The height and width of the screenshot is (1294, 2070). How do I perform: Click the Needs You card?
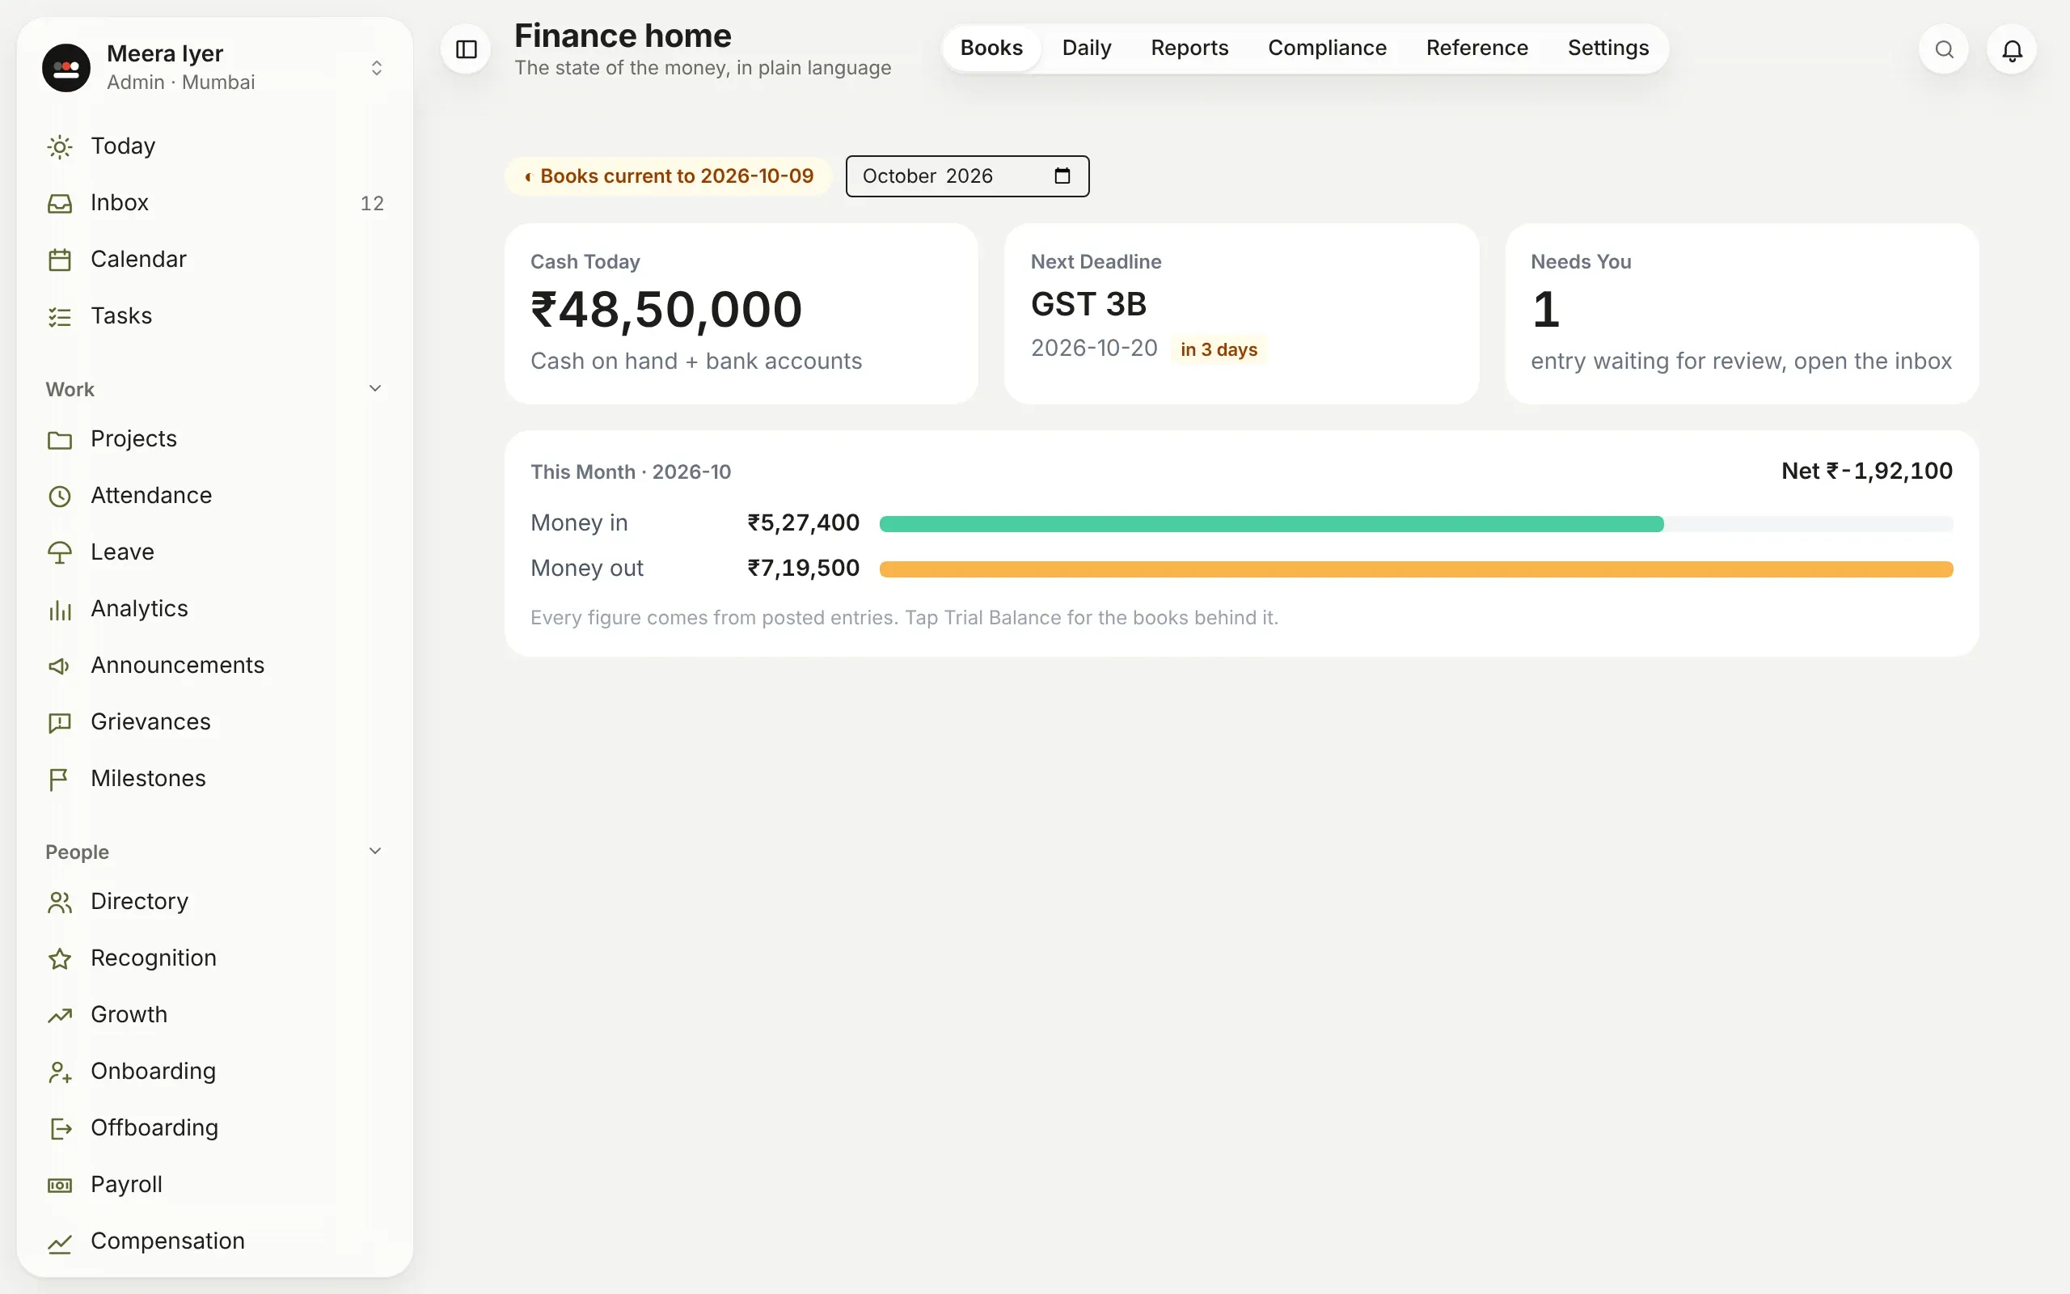[1742, 313]
